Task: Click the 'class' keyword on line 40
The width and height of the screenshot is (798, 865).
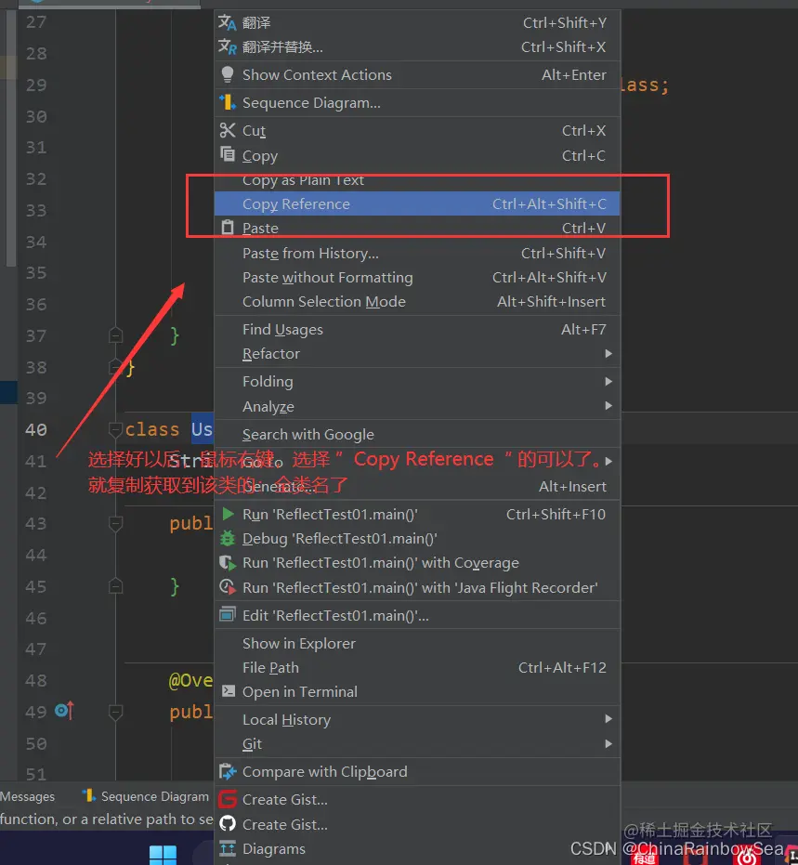Action: point(152,429)
